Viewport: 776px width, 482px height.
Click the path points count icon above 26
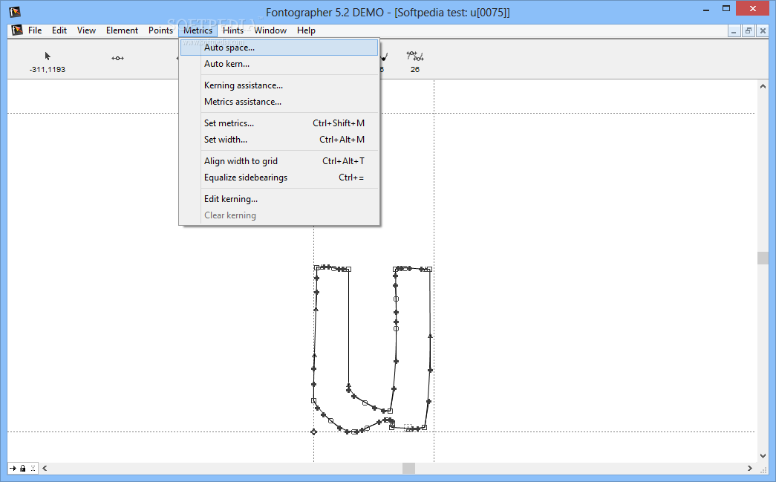pos(414,56)
